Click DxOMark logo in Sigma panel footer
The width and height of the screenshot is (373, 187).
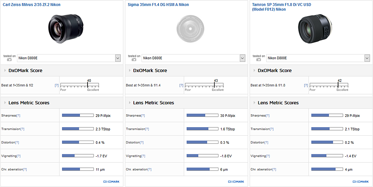(x=236, y=182)
